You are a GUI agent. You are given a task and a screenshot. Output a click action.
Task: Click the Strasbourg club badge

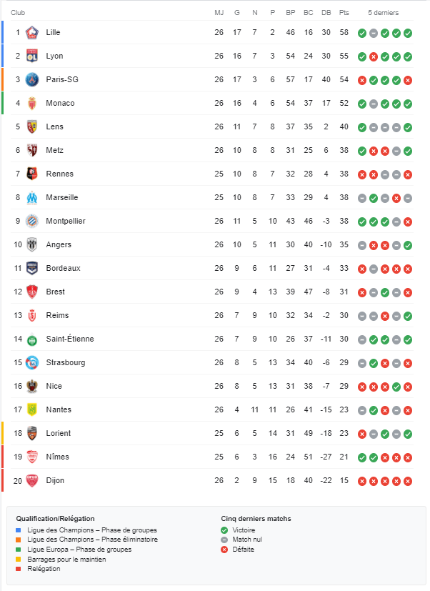click(x=32, y=362)
